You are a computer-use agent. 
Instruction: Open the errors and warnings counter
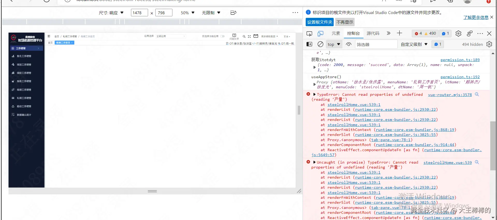[x=425, y=33]
